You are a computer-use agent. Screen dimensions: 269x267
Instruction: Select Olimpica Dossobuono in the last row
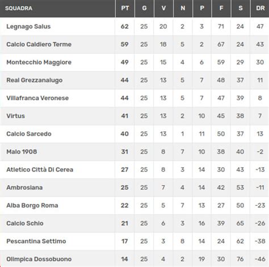click(x=39, y=259)
